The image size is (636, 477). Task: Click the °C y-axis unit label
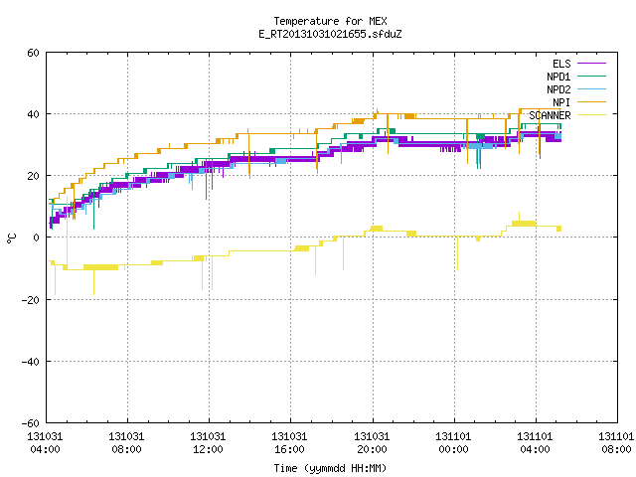click(x=11, y=238)
